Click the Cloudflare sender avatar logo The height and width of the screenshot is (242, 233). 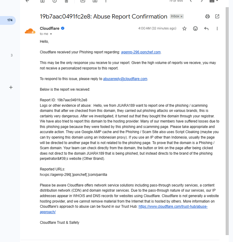[x=30, y=31]
